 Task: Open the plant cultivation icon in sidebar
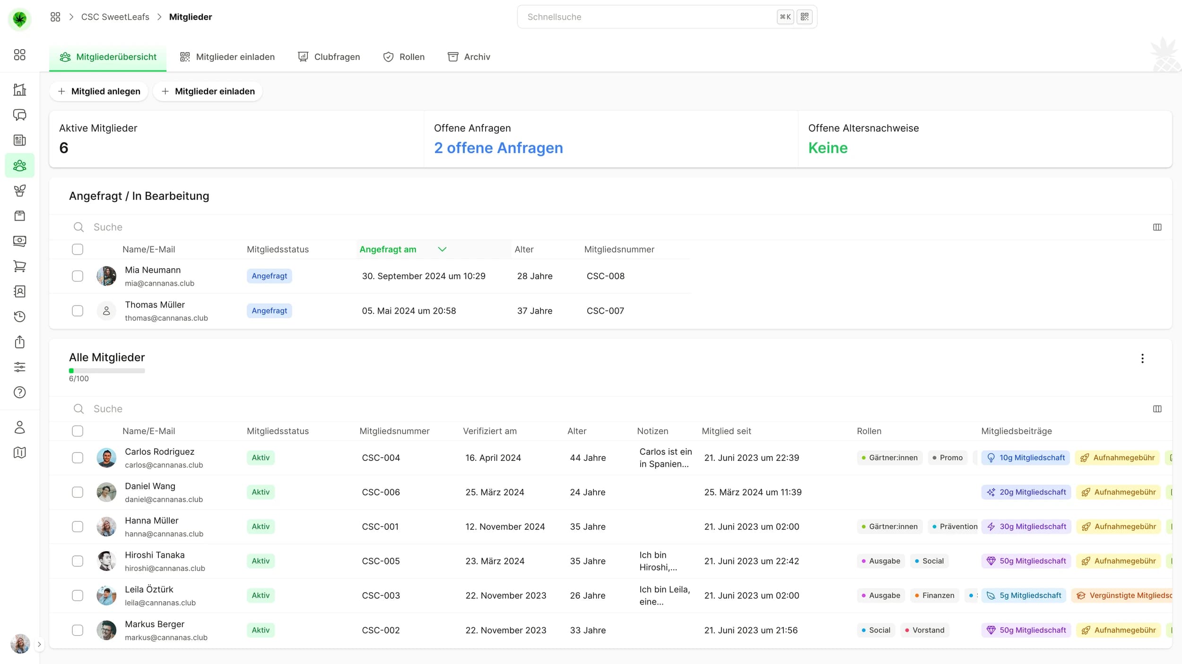(19, 190)
